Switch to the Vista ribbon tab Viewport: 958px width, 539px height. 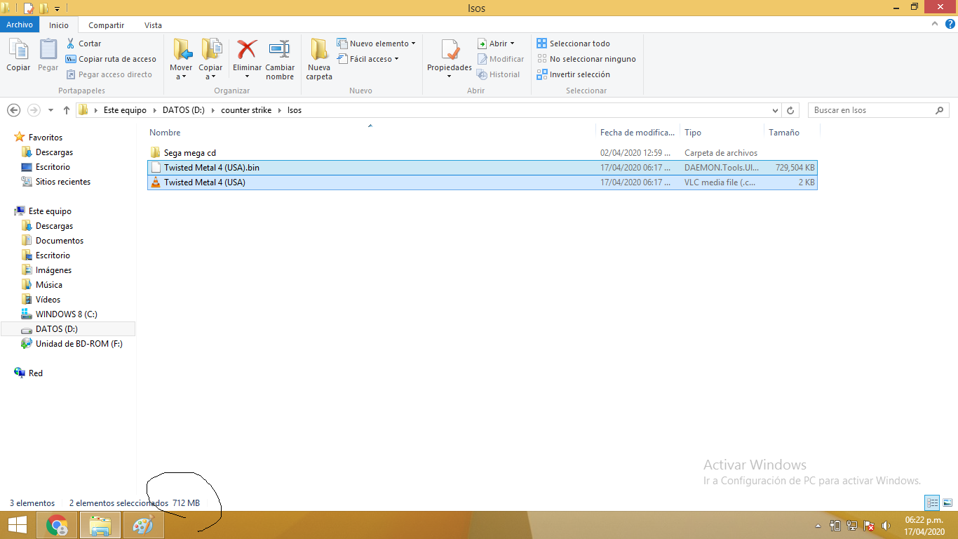tap(153, 25)
